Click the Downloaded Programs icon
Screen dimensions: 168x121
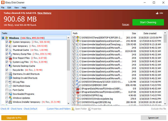coord(10,94)
